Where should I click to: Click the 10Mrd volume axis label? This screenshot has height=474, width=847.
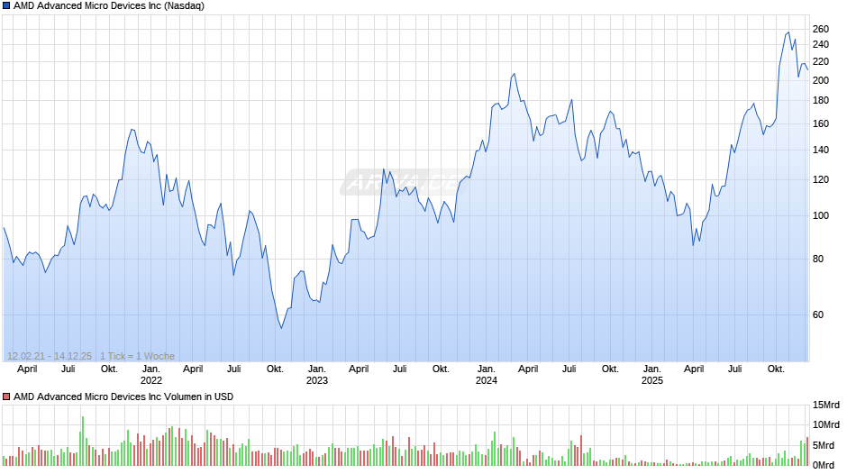(826, 424)
